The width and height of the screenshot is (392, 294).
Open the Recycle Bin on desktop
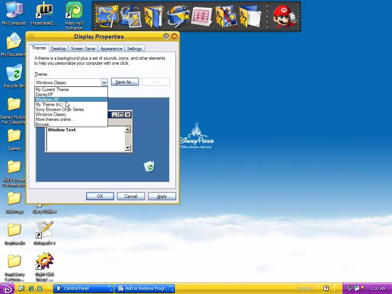tap(14, 76)
